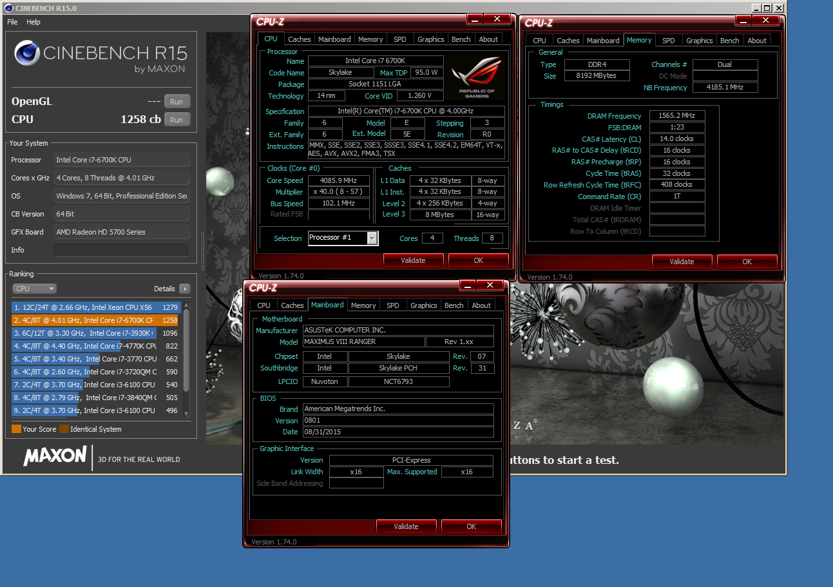Open CPU tab in CPU-Z Memory window

point(540,41)
